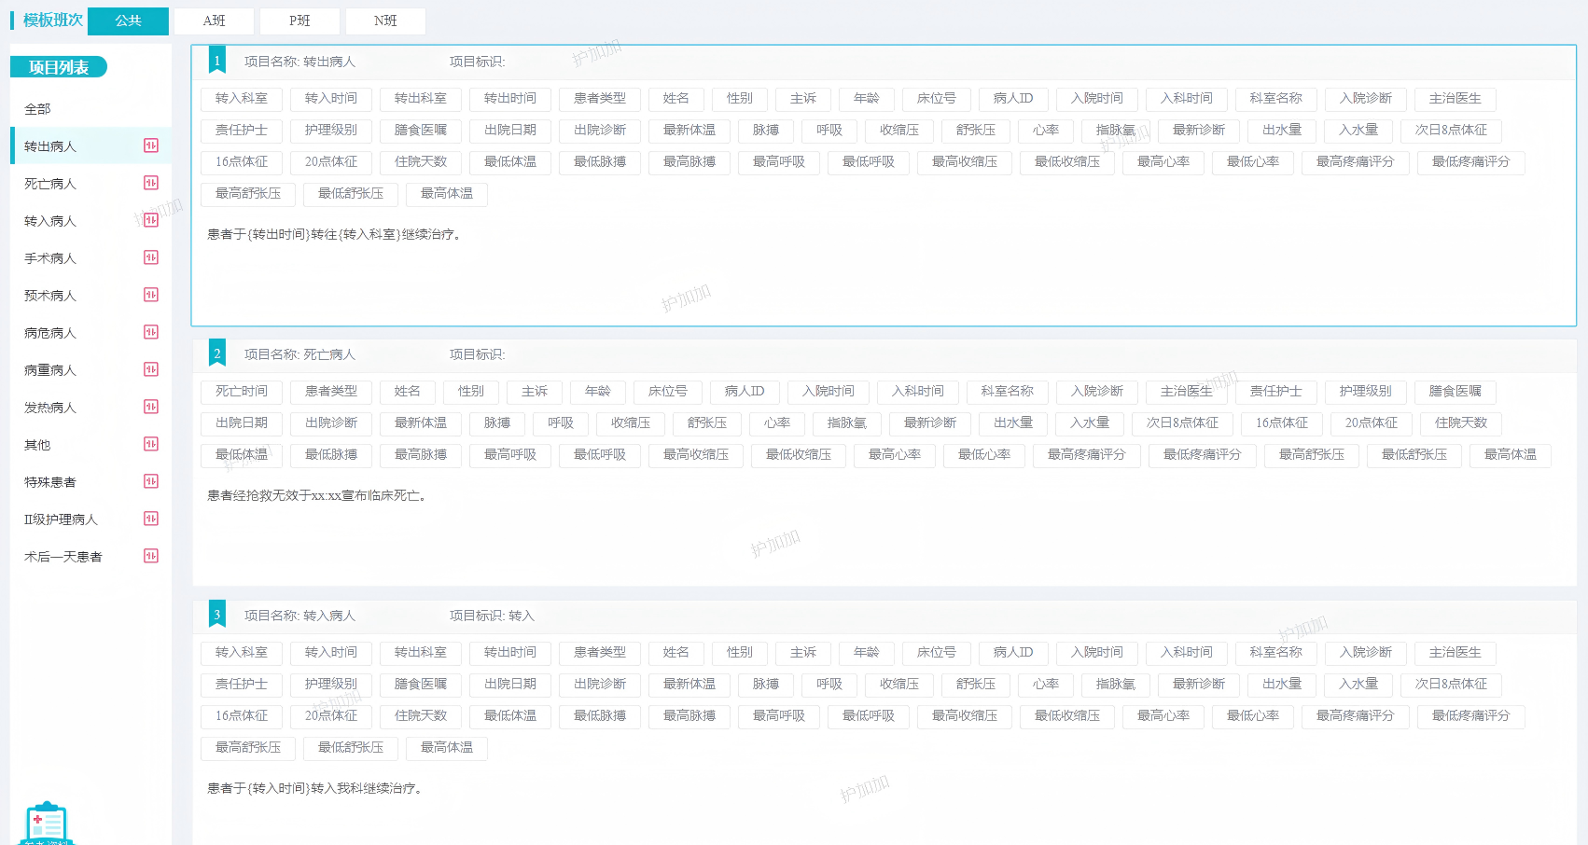Open the clipboard assistant icon at sidebar bottom
Image resolution: width=1588 pixels, height=845 pixels.
coord(47,824)
